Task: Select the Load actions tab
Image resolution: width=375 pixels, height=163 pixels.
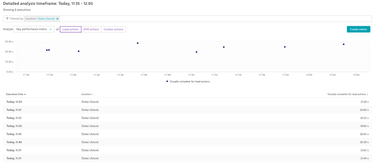Action: [x=71, y=29]
